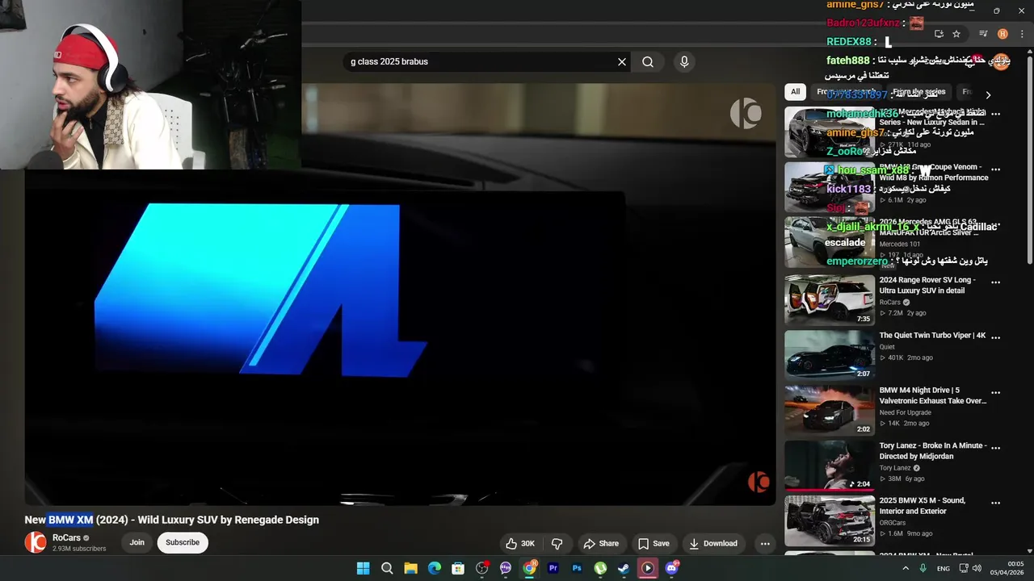Open Chrome media controls icon
Screen dimensions: 1034x581
(x=983, y=34)
